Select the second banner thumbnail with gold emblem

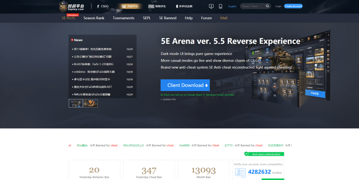point(91,103)
